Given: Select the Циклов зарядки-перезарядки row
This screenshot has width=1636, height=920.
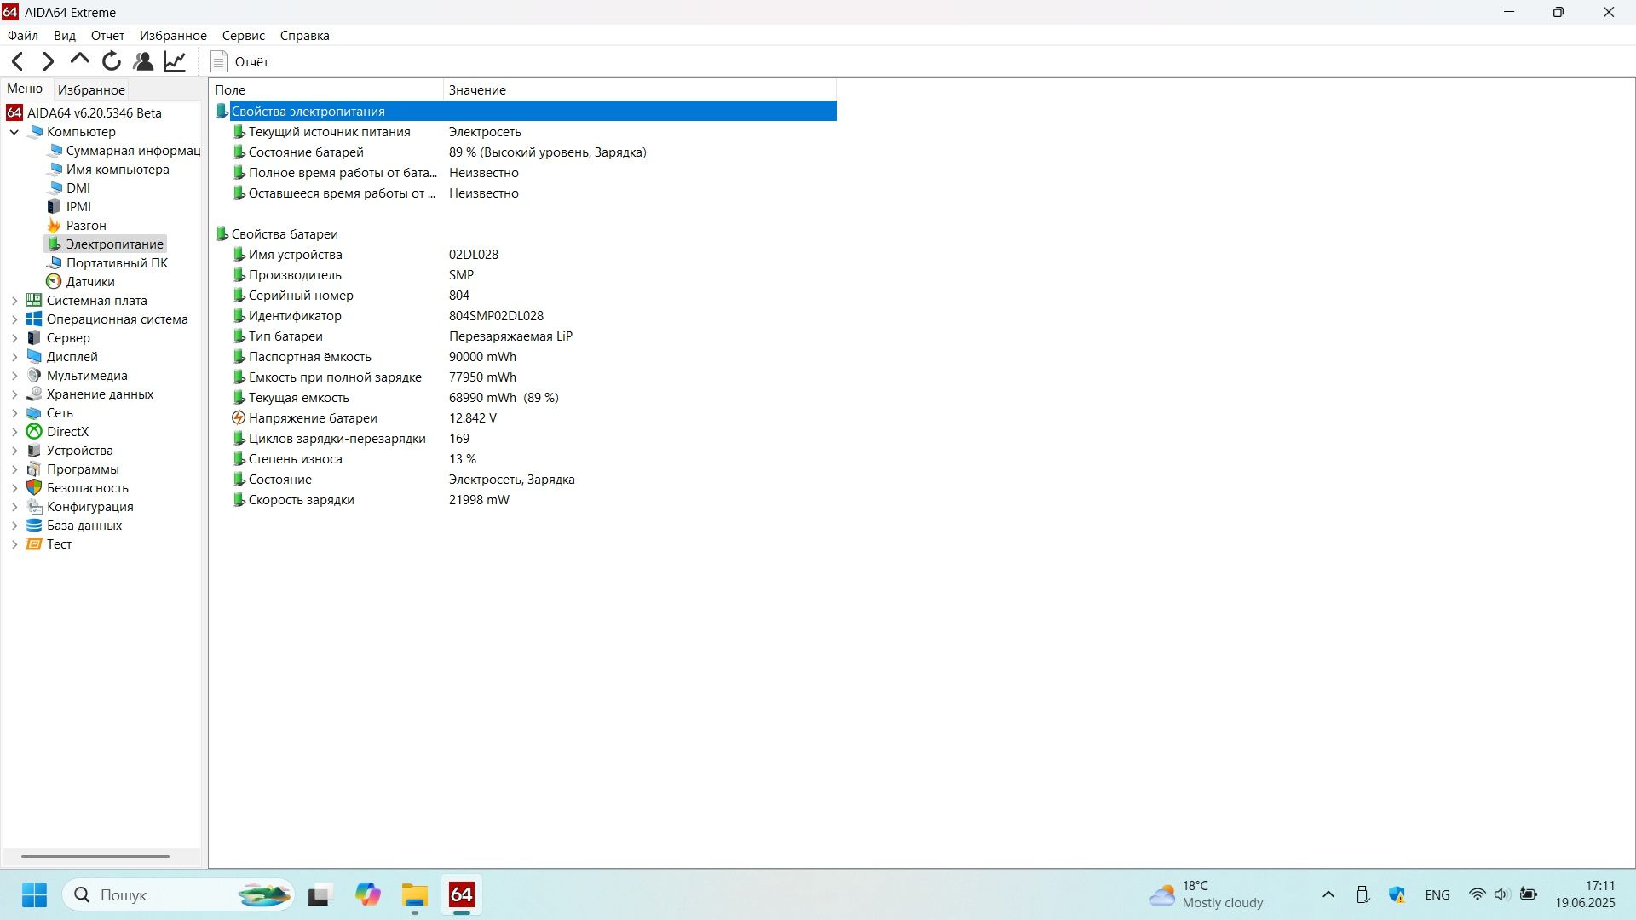Looking at the screenshot, I should click(525, 439).
